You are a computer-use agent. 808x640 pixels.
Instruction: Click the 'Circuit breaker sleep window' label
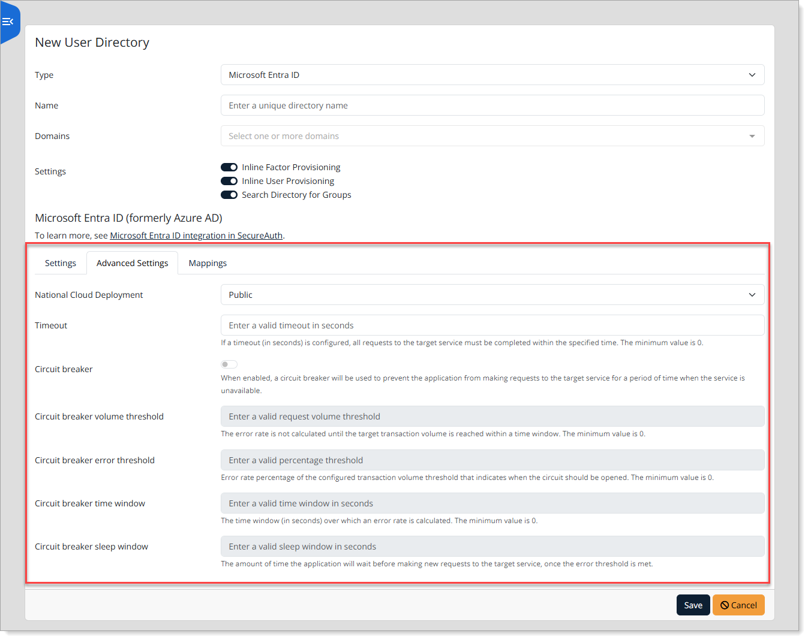[91, 547]
